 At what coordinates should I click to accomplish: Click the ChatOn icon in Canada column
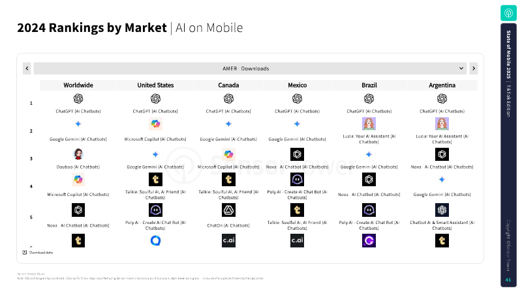pos(228,210)
